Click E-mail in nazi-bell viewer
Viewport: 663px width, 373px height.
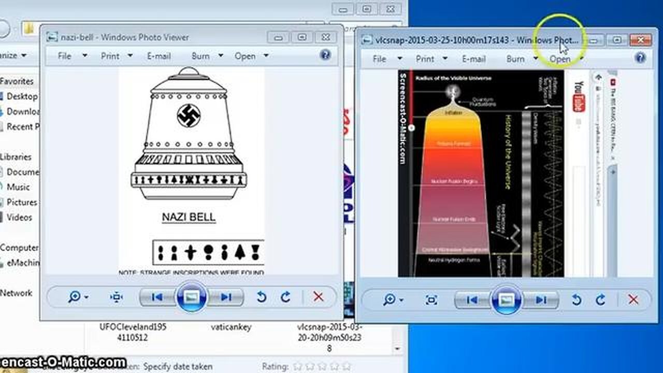(158, 56)
